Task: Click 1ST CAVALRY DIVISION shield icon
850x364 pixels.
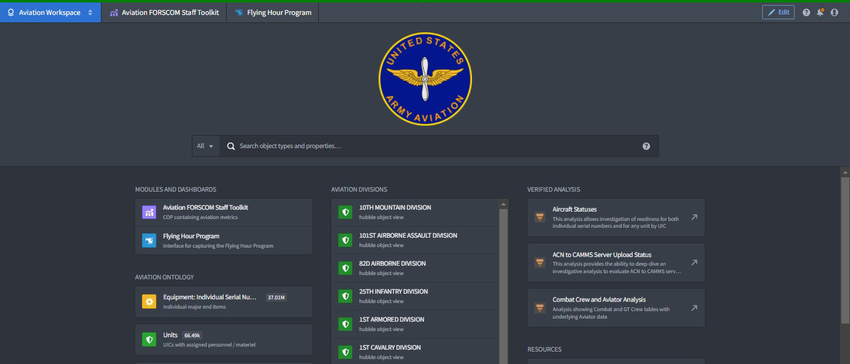Action: point(345,352)
